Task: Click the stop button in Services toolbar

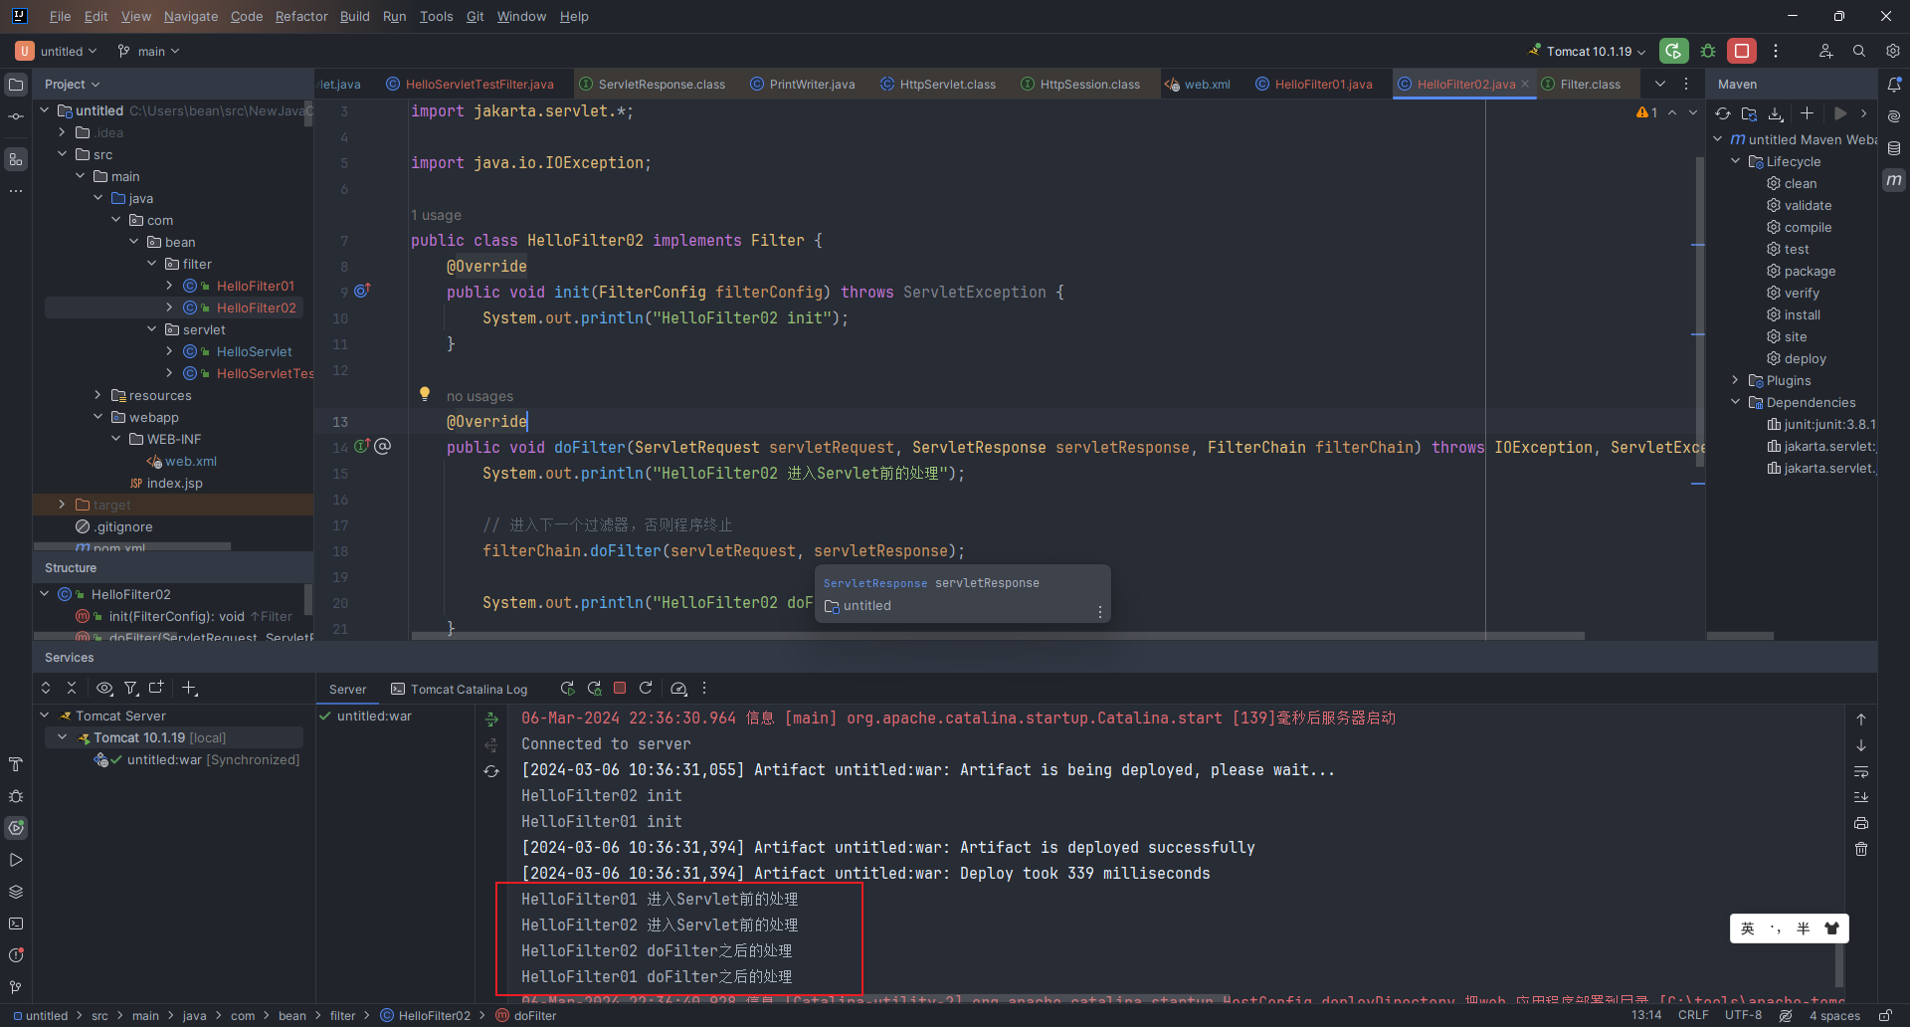Action: tap(620, 688)
